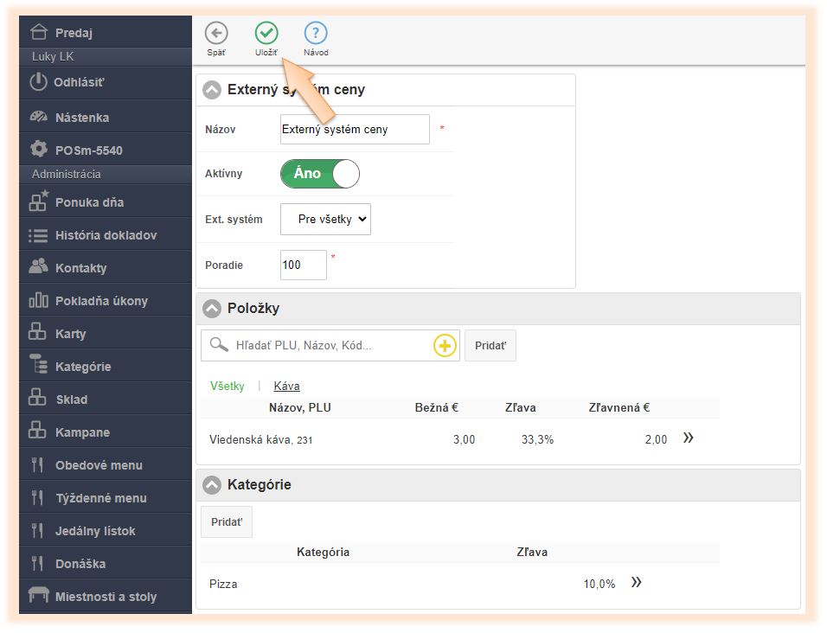Collapse the Externý systém ceny section
Viewport: 827px width, 633px height.
coord(212,90)
